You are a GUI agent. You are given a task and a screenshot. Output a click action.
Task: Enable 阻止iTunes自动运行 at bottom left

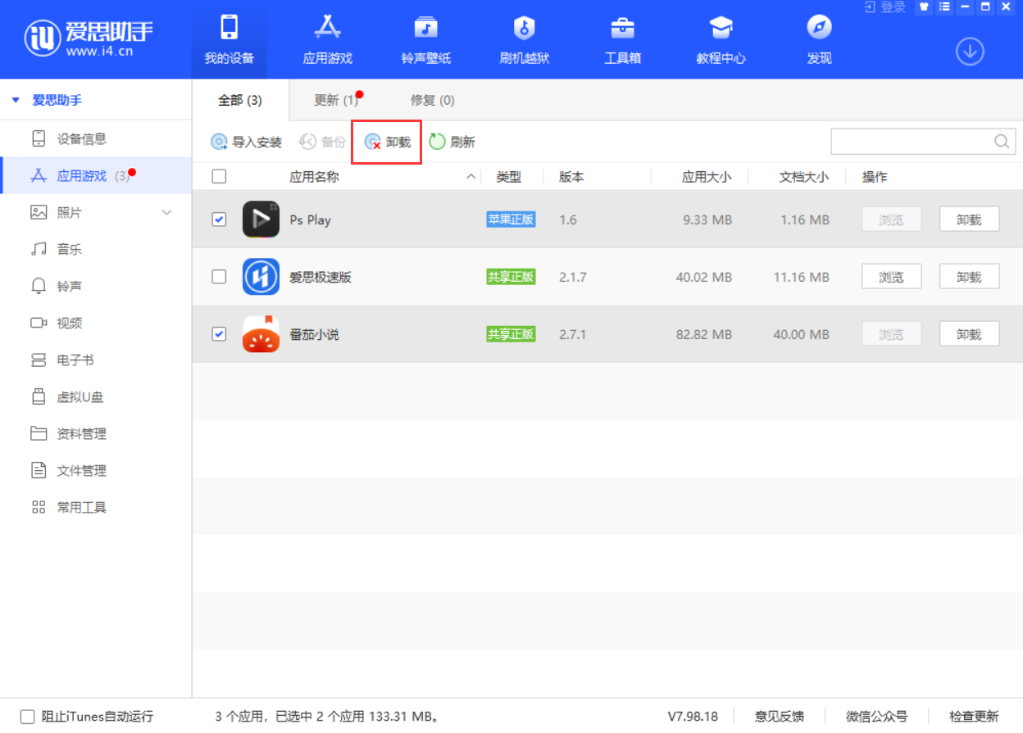click(27, 716)
